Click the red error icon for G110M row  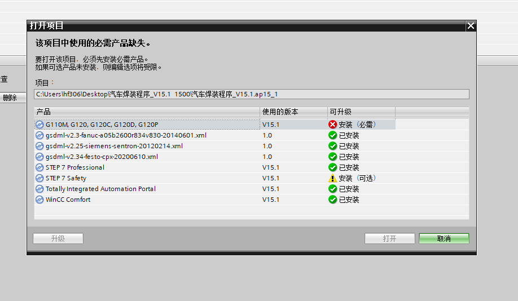tap(332, 125)
